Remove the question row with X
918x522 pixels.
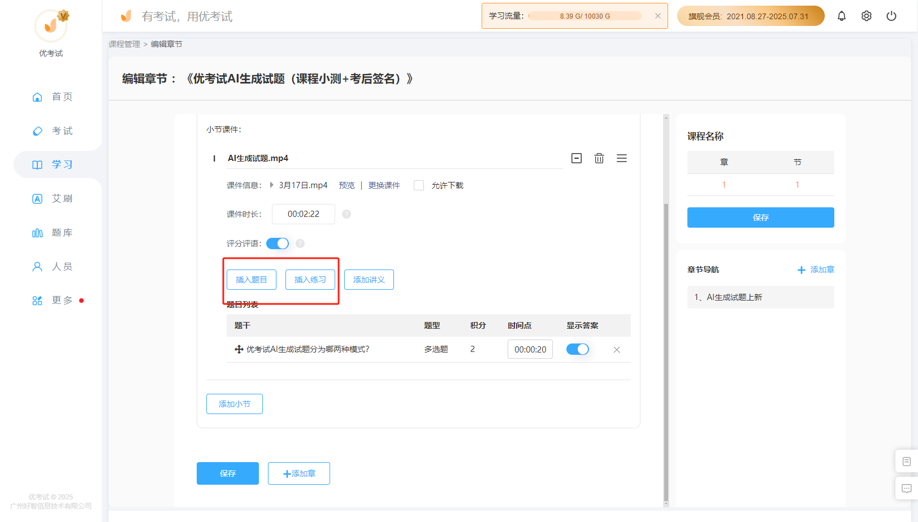(617, 350)
